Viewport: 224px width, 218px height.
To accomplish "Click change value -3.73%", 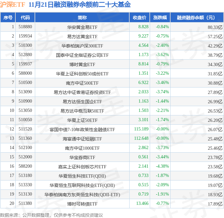I will tap(162, 148).
